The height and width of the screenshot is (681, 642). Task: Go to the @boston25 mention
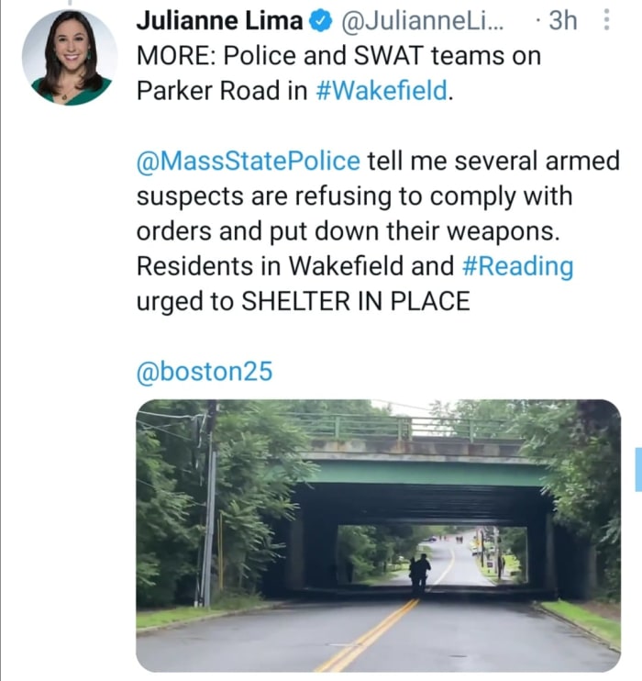coord(205,371)
